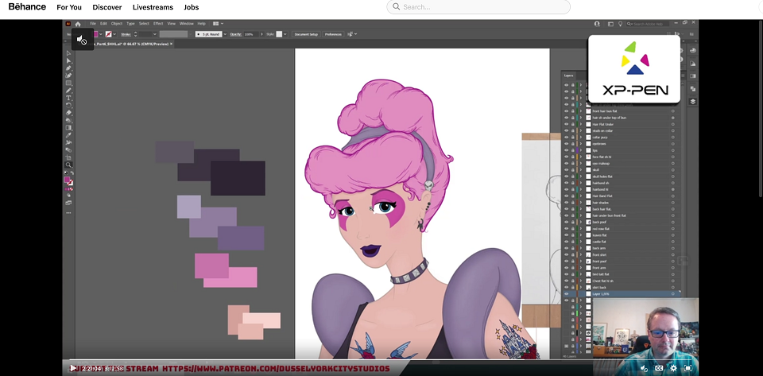Hide the front shirt layer
The image size is (763, 376).
pos(566,255)
